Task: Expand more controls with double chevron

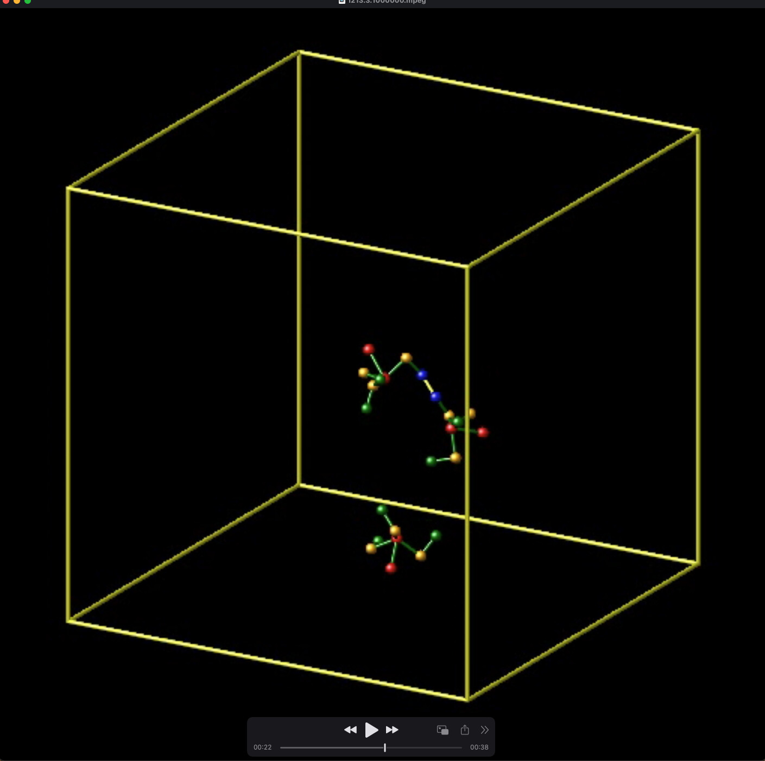Action: click(x=484, y=730)
